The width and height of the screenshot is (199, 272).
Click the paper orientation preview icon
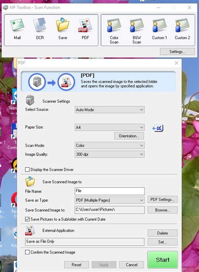[158, 128]
